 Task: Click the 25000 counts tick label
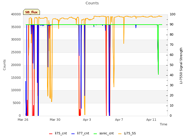(x=16, y=52)
